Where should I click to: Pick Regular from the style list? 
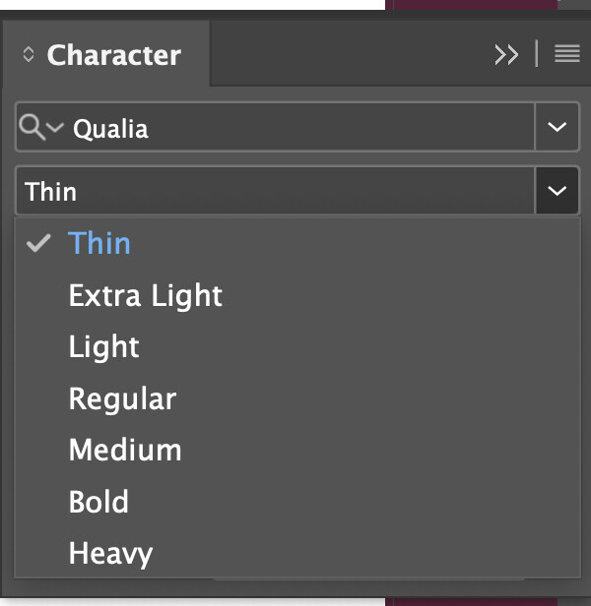(122, 398)
